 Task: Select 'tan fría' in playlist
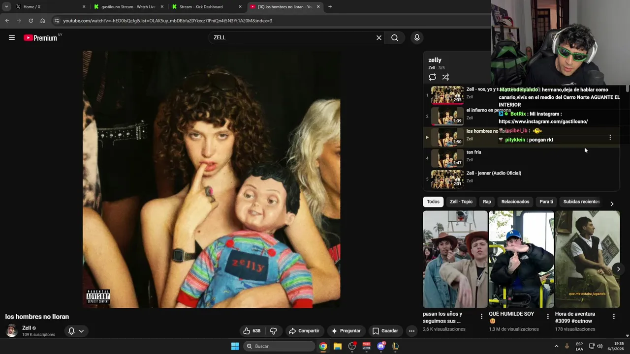(x=473, y=152)
